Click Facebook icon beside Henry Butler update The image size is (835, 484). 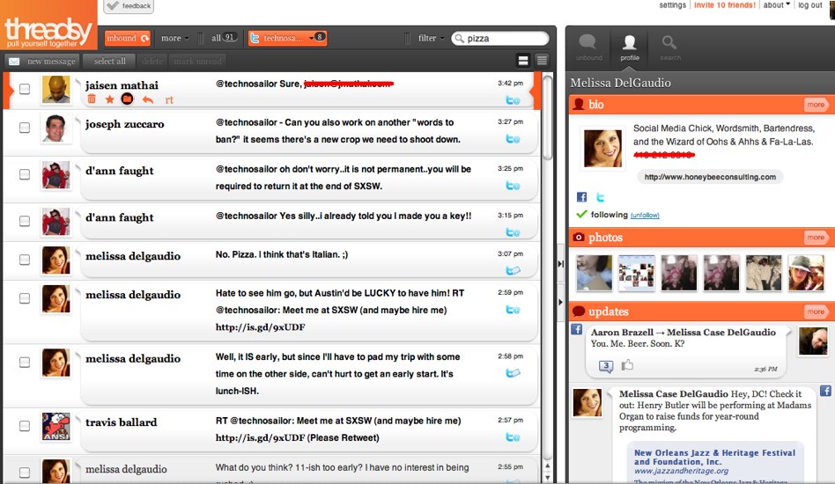point(825,391)
